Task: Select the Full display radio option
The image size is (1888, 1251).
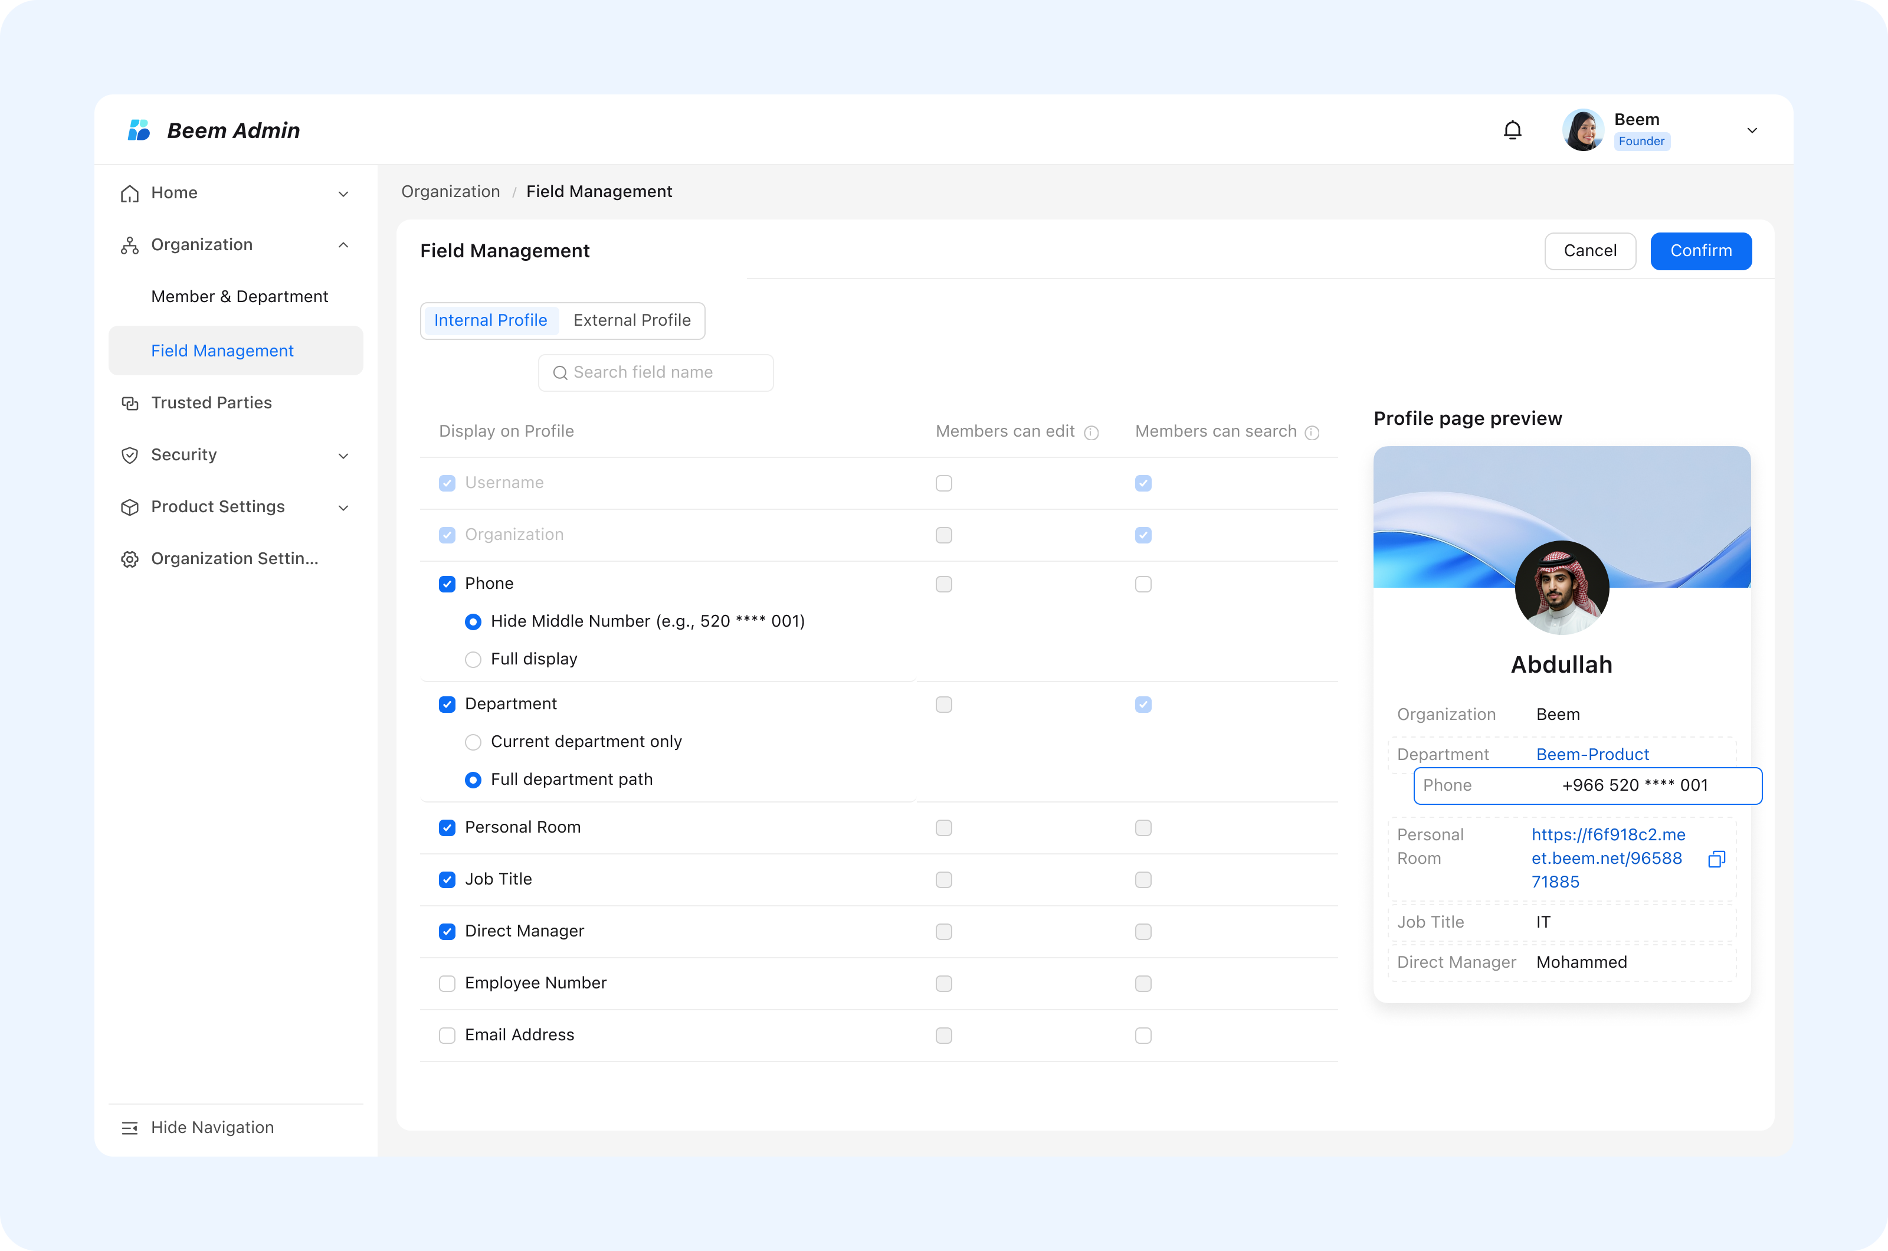Action: point(473,660)
